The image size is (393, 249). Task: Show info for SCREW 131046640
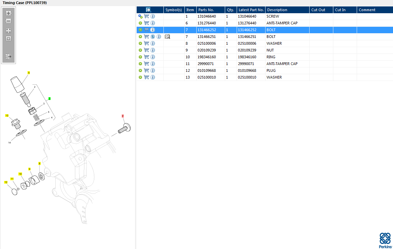click(153, 16)
